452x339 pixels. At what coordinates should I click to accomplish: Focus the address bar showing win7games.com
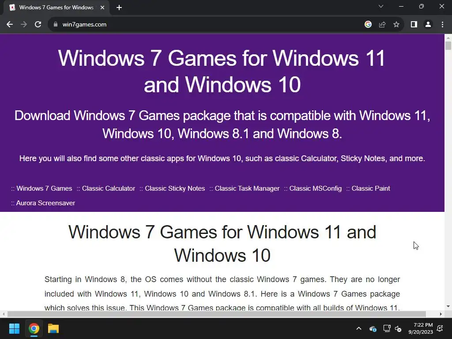coord(207,25)
